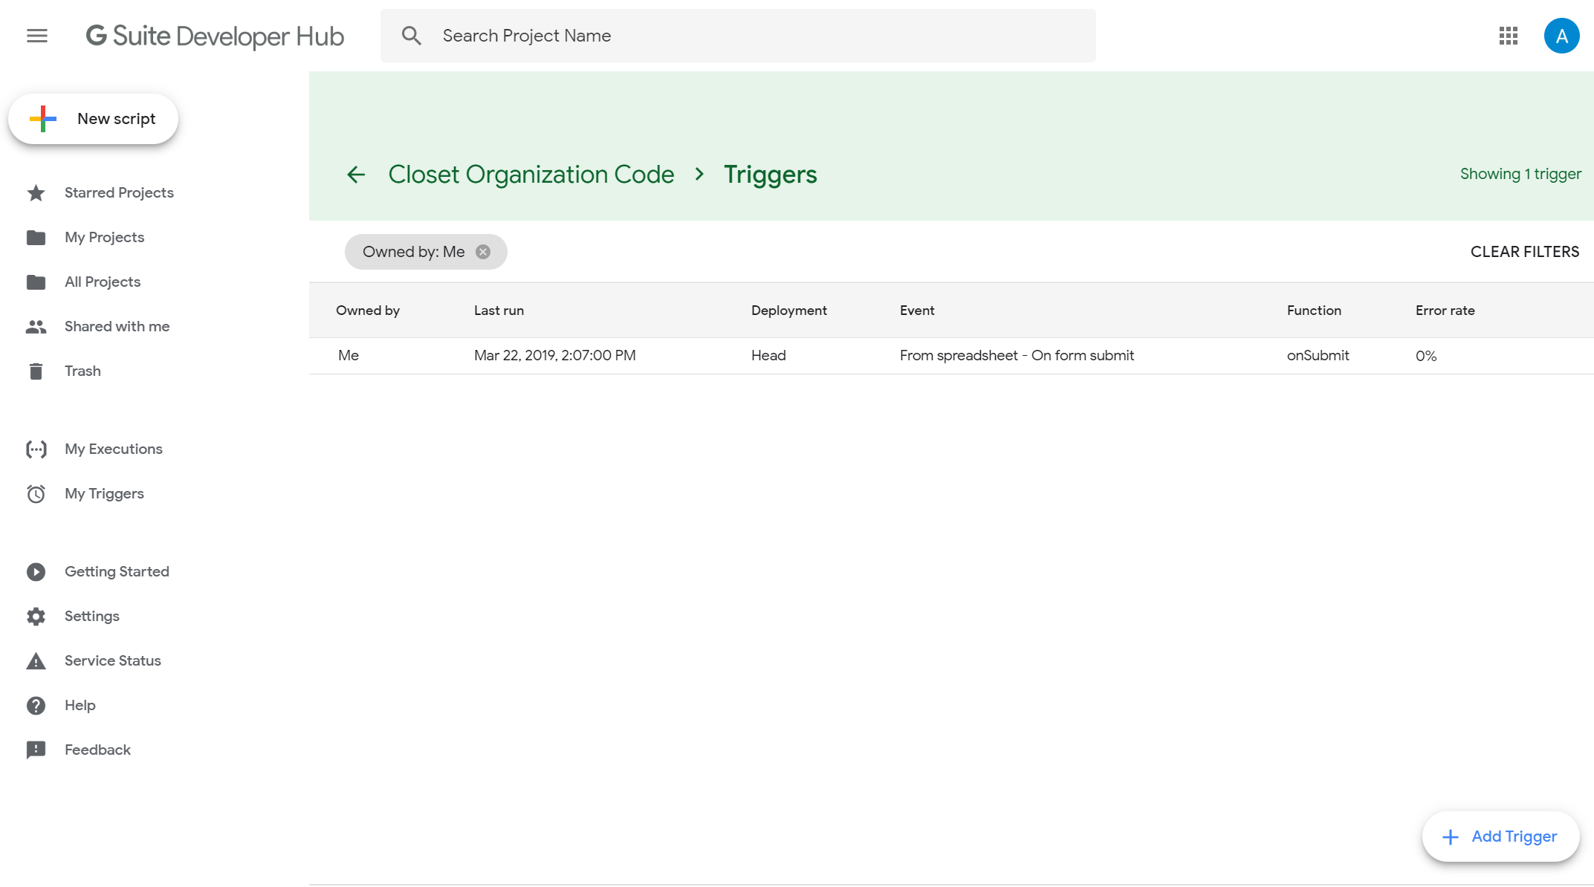Click the Triggers breadcrumb title

click(x=771, y=175)
